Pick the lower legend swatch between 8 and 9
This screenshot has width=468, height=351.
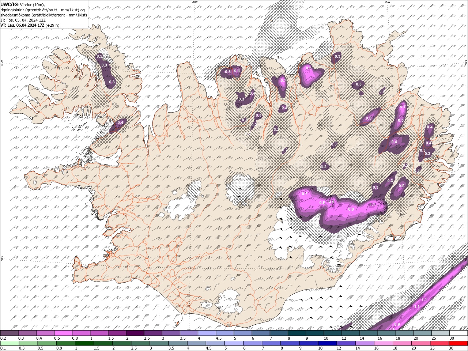click(x=290, y=343)
